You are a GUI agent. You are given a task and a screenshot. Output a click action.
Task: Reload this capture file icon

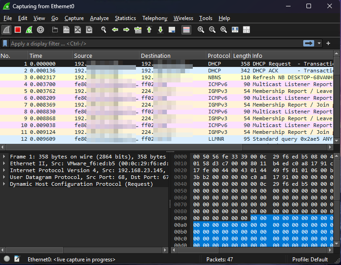click(89, 30)
